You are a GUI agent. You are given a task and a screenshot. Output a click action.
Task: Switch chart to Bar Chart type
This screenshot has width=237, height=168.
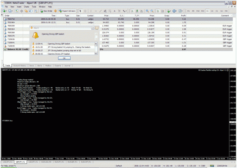(x=132, y=11)
